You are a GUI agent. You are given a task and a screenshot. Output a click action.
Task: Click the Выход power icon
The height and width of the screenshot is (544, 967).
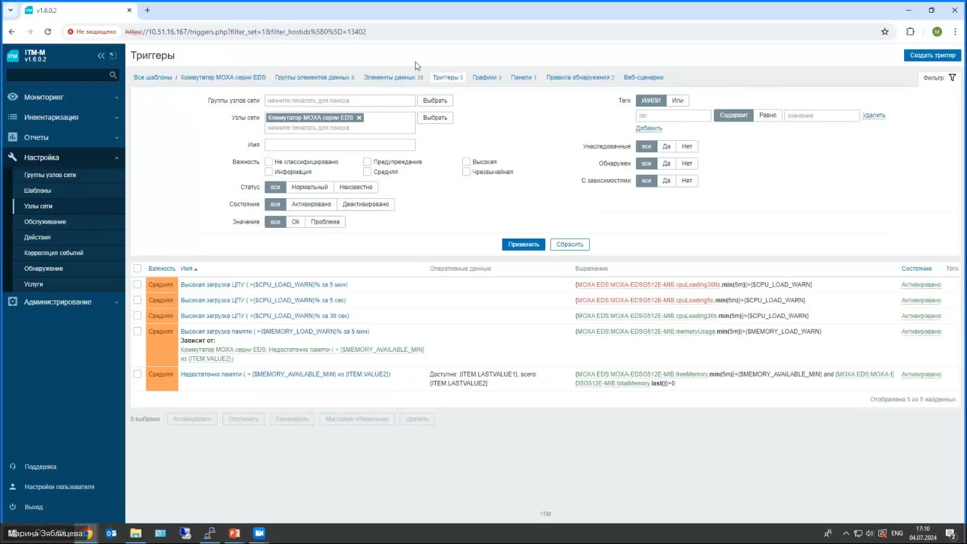tap(13, 507)
